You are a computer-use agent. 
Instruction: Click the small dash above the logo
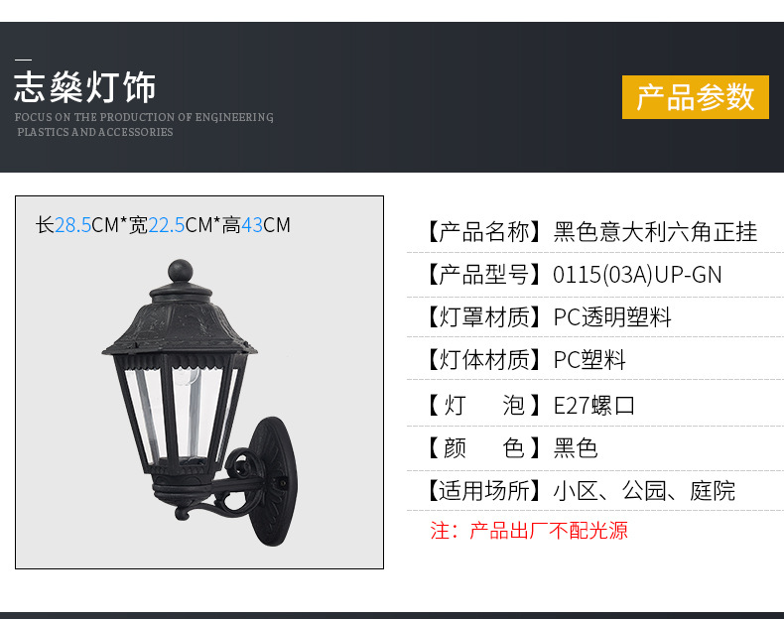(x=24, y=60)
